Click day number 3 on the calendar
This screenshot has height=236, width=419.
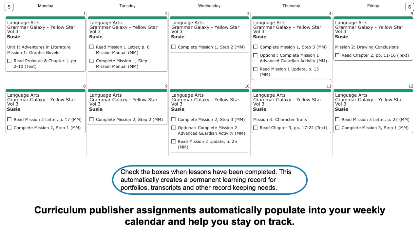[248, 14]
